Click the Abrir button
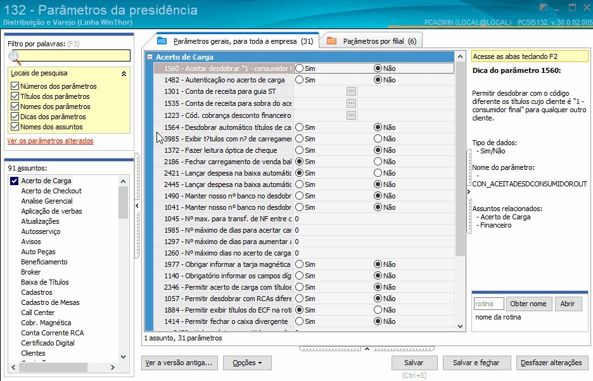 (x=568, y=304)
